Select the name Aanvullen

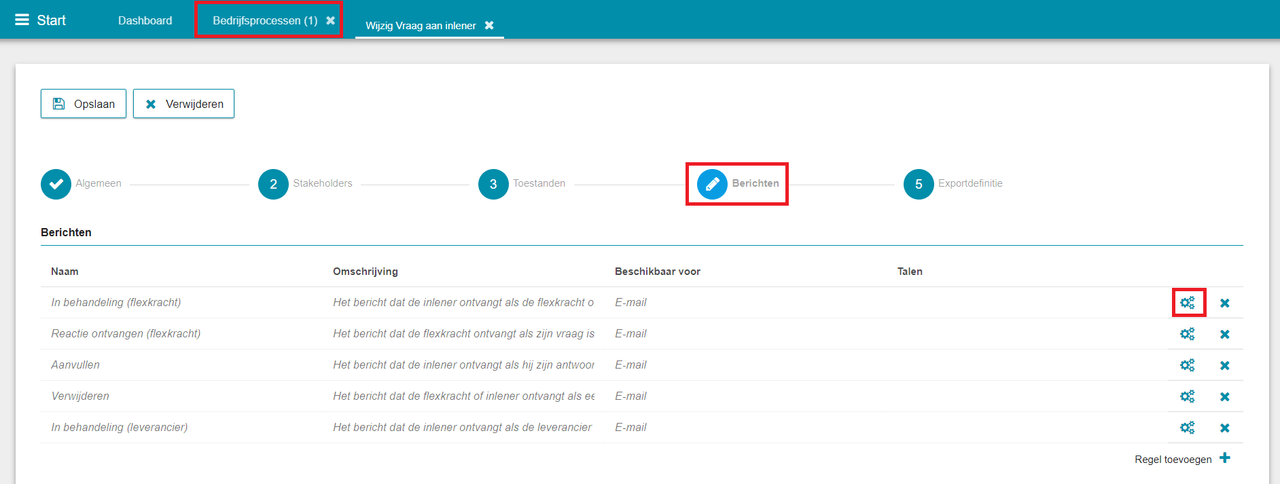pyautogui.click(x=75, y=365)
